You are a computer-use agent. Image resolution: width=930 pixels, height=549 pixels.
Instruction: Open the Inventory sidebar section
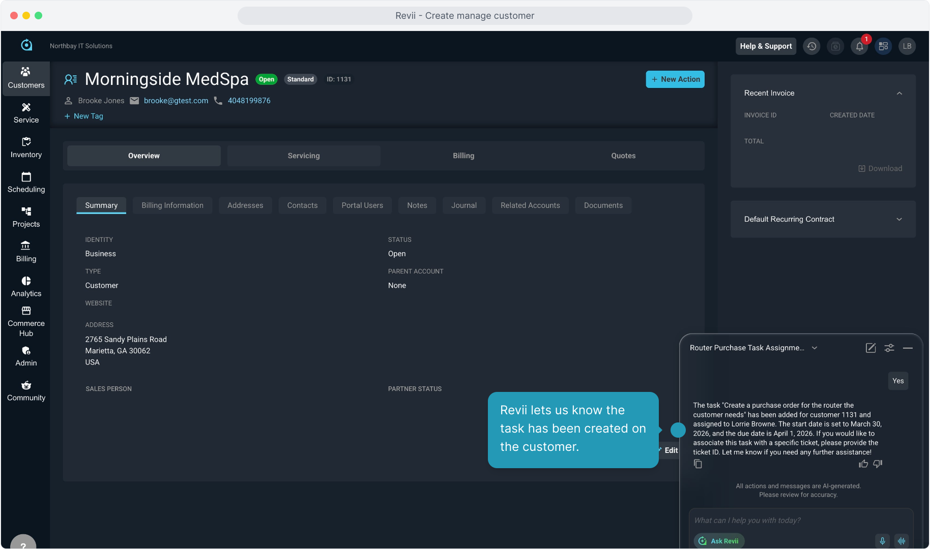pos(26,148)
